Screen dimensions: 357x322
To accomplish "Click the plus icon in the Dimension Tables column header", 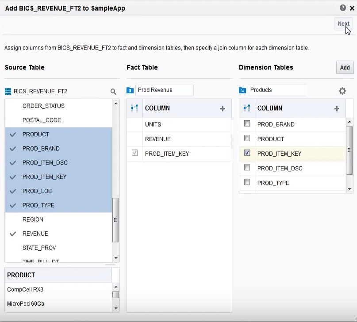I will [x=337, y=108].
